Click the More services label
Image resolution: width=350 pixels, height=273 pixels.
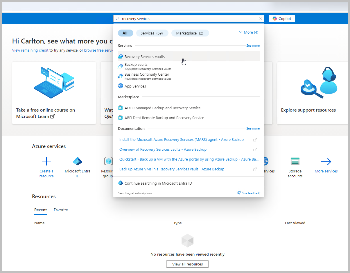326,171
